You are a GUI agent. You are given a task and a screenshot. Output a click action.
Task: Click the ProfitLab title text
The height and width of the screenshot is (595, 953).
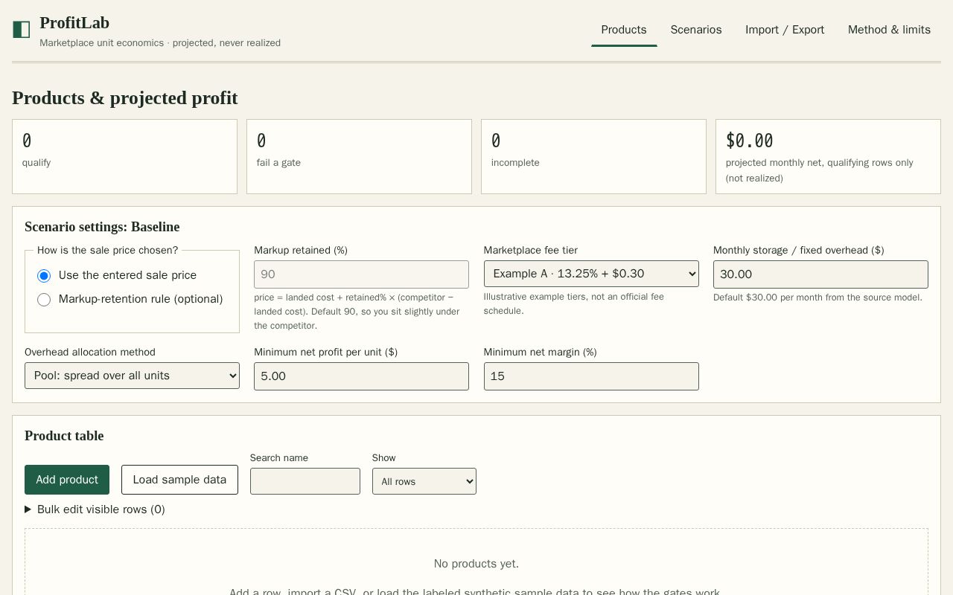click(74, 23)
